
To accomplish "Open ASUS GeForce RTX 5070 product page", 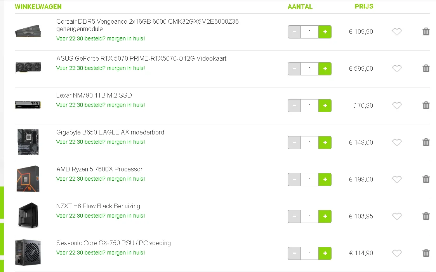I will click(141, 59).
